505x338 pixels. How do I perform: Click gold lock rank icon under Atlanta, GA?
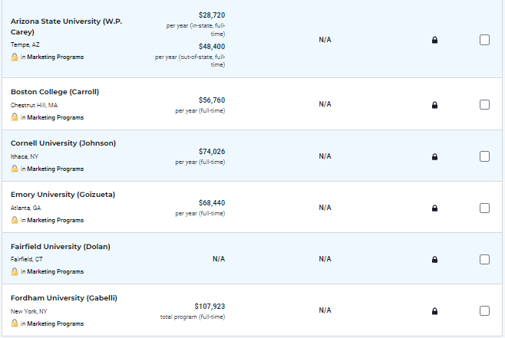(14, 220)
